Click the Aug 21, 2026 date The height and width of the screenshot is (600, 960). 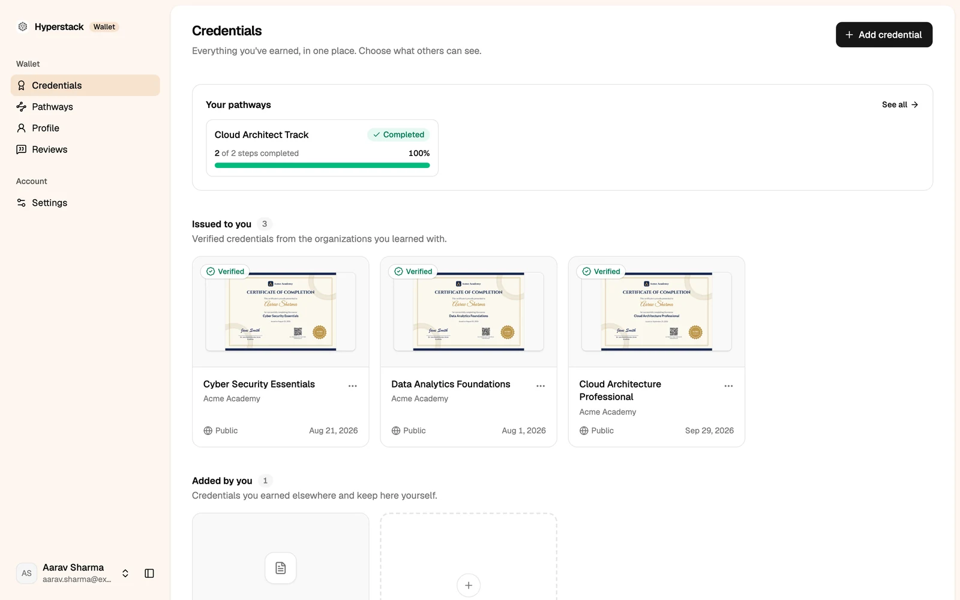[334, 431]
